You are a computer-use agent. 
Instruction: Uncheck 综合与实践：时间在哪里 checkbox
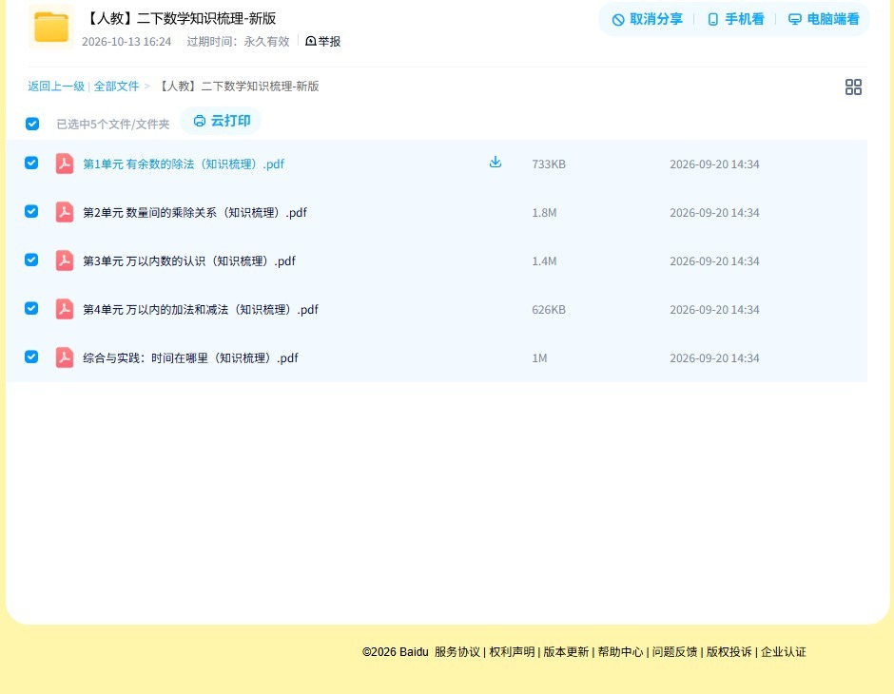pos(31,357)
